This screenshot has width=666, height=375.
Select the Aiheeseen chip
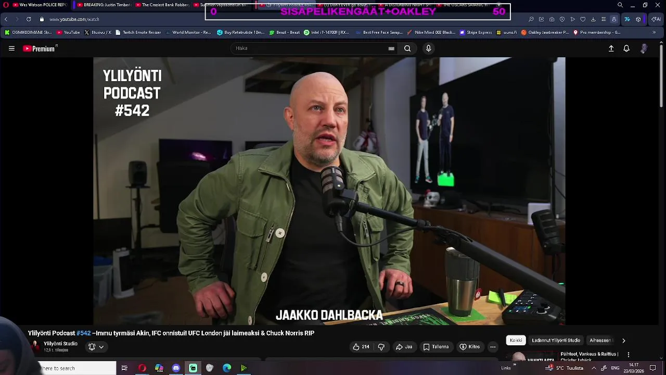pyautogui.click(x=601, y=341)
